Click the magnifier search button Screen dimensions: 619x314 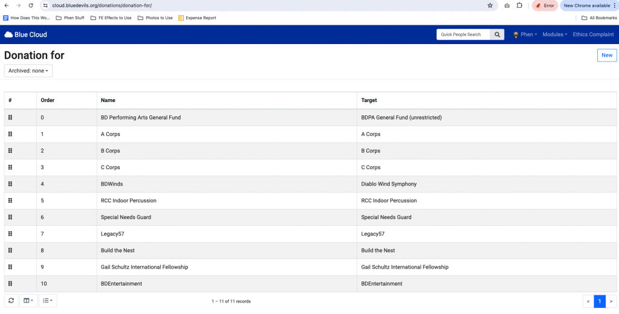pyautogui.click(x=497, y=34)
